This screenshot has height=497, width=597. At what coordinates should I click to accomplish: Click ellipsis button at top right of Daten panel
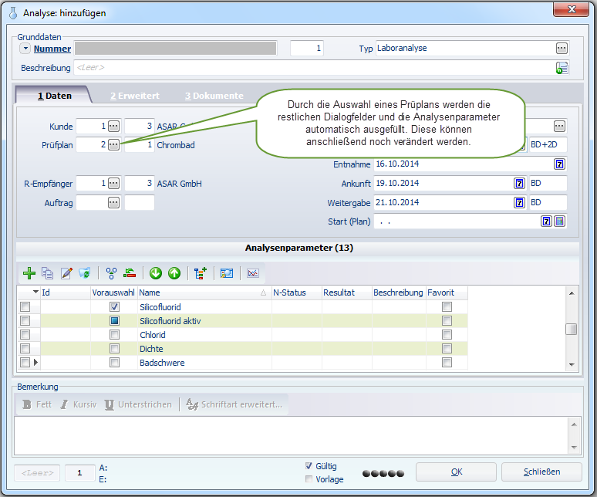click(x=559, y=126)
